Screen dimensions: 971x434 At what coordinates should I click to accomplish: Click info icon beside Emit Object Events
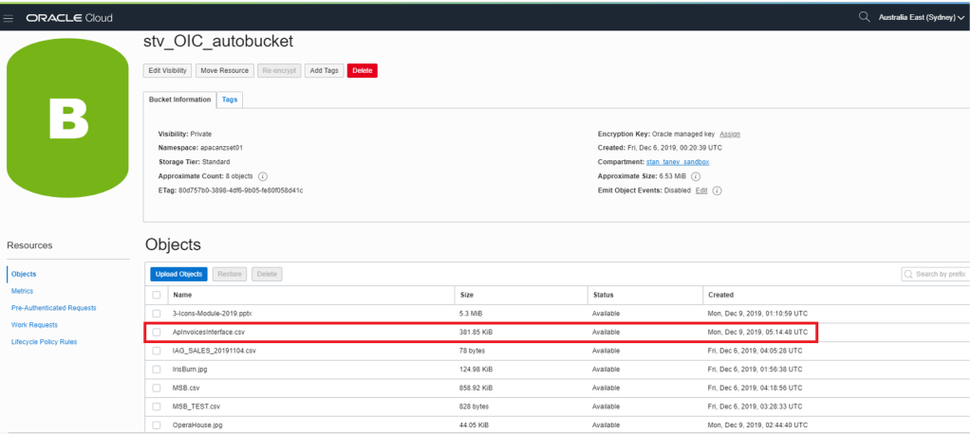(x=717, y=190)
